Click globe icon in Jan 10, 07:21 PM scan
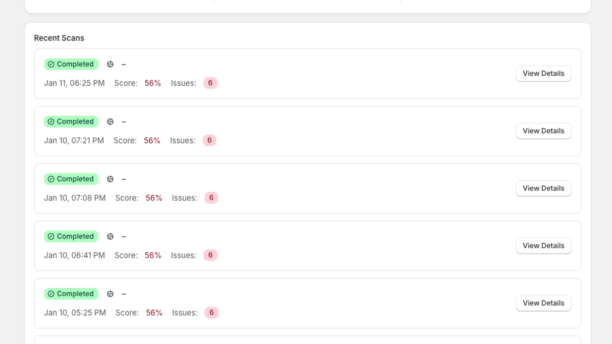The height and width of the screenshot is (344, 612). coord(110,122)
